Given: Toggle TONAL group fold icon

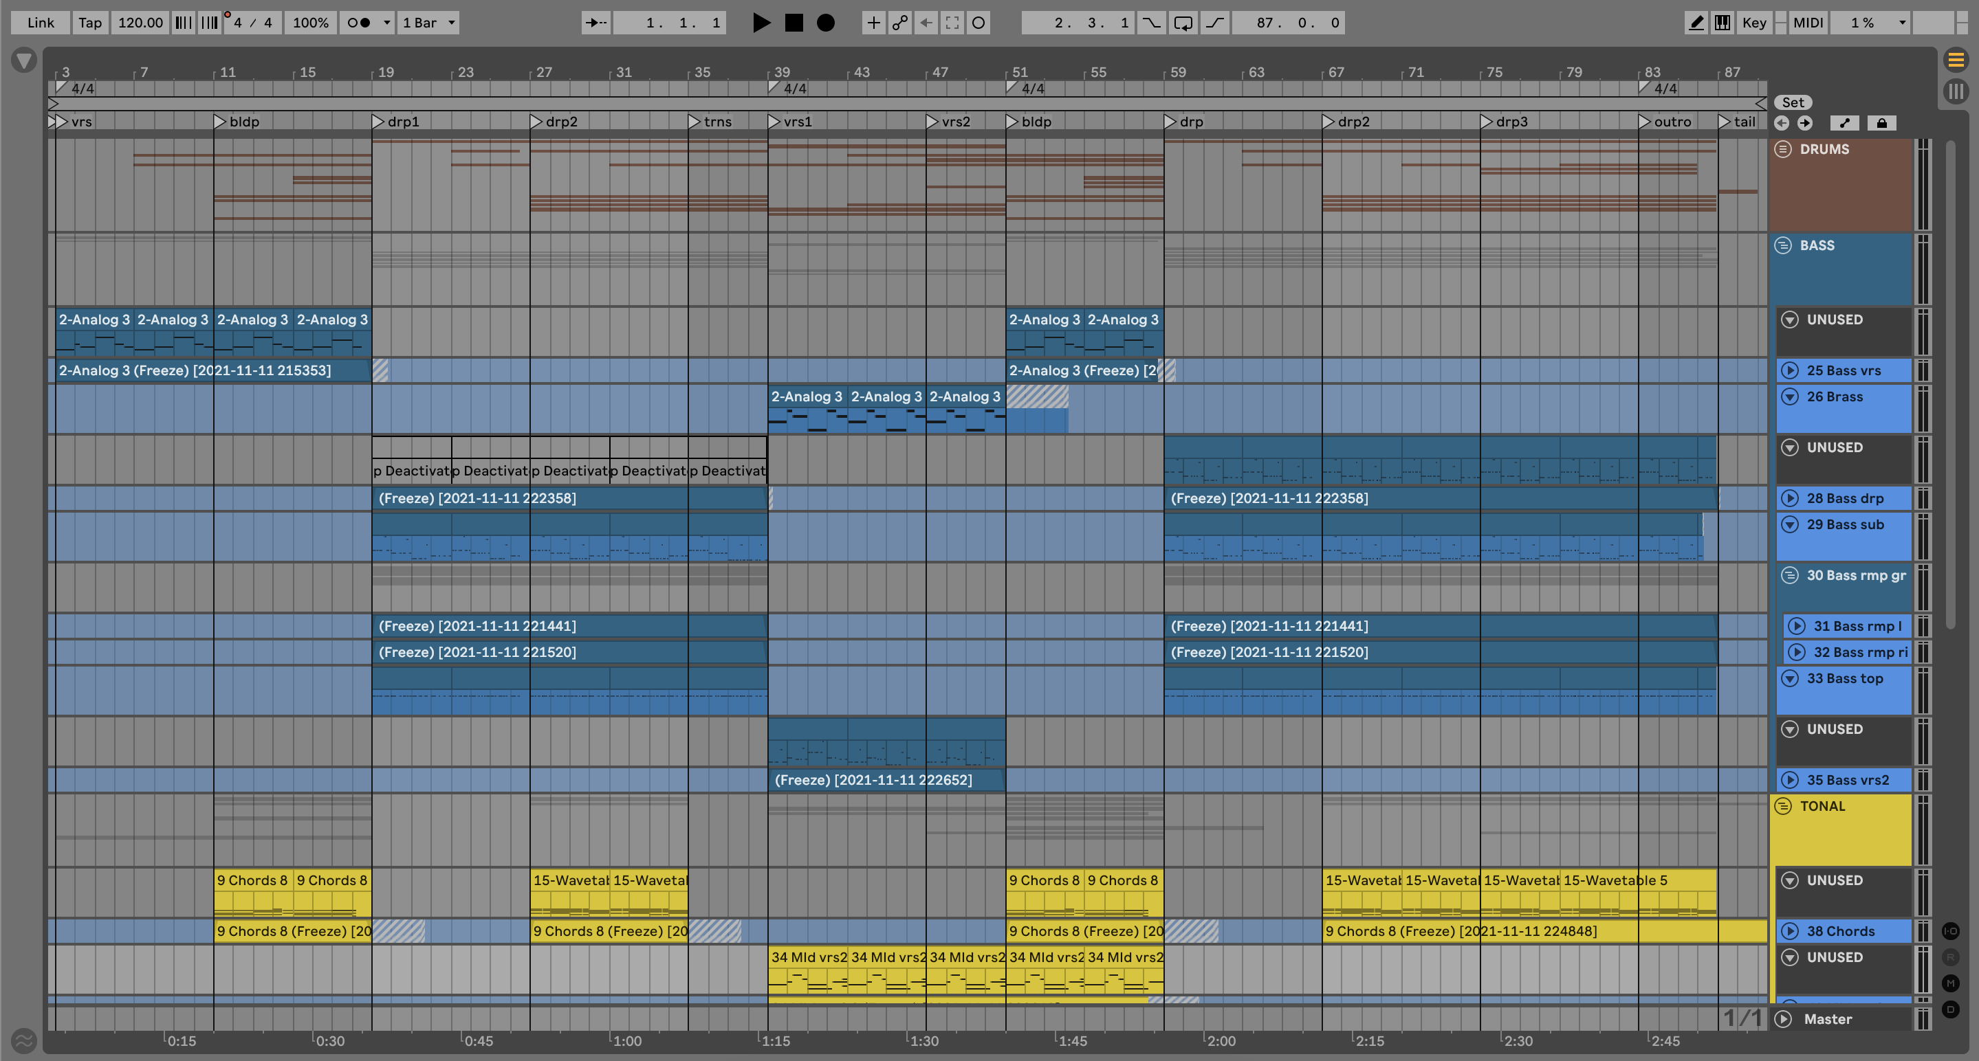Looking at the screenshot, I should [1783, 806].
